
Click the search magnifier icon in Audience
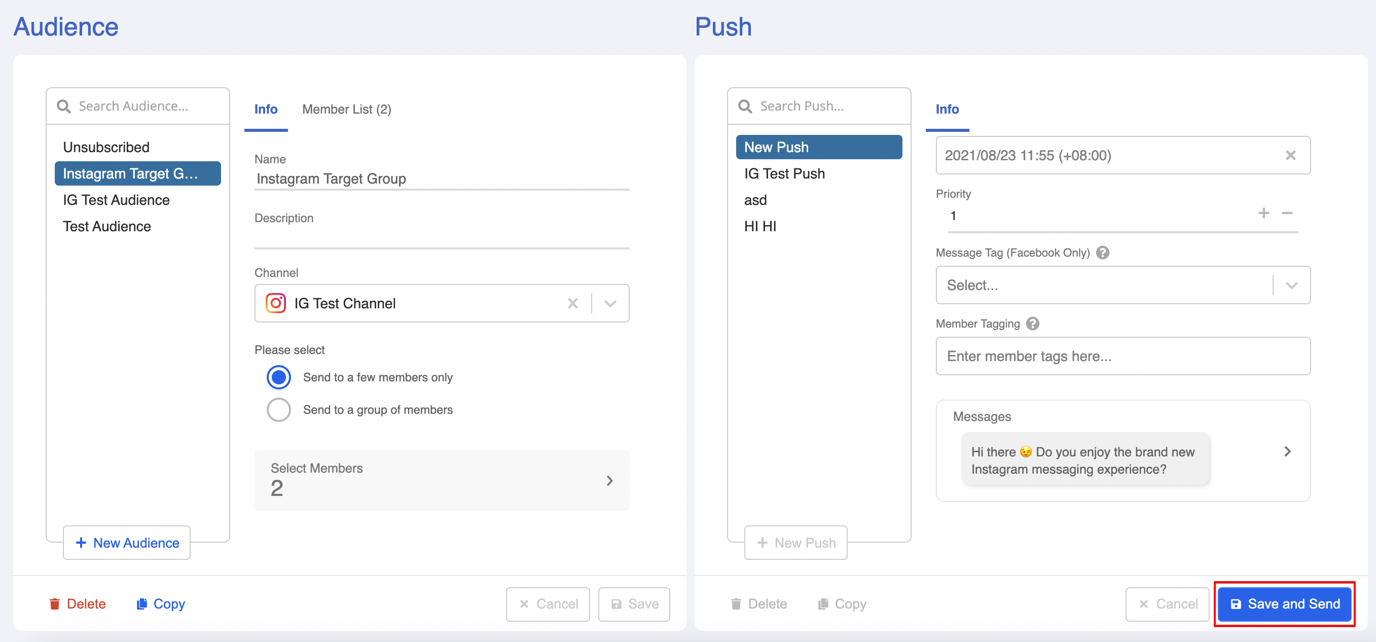click(63, 106)
